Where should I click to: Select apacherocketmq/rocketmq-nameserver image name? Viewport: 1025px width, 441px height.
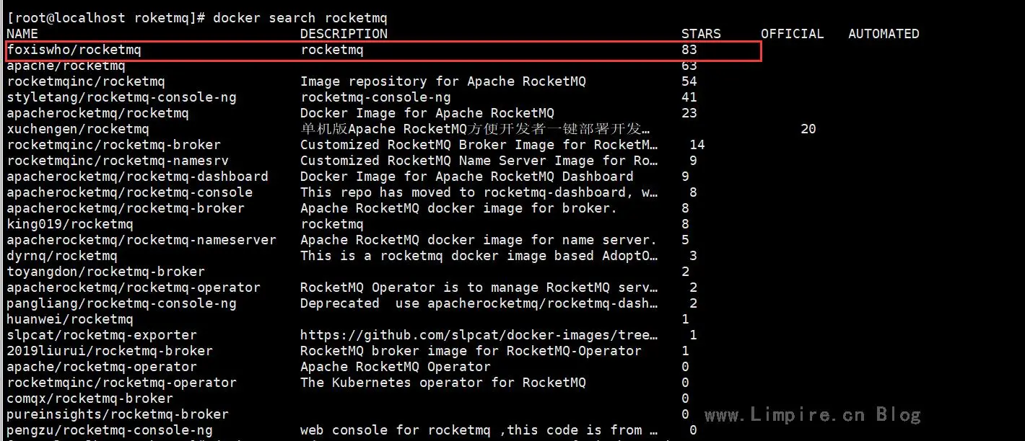141,240
